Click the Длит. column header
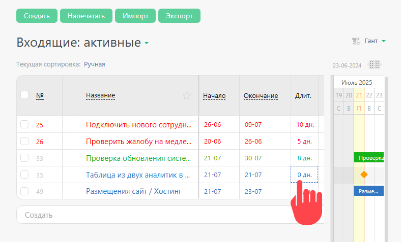 tap(303, 96)
